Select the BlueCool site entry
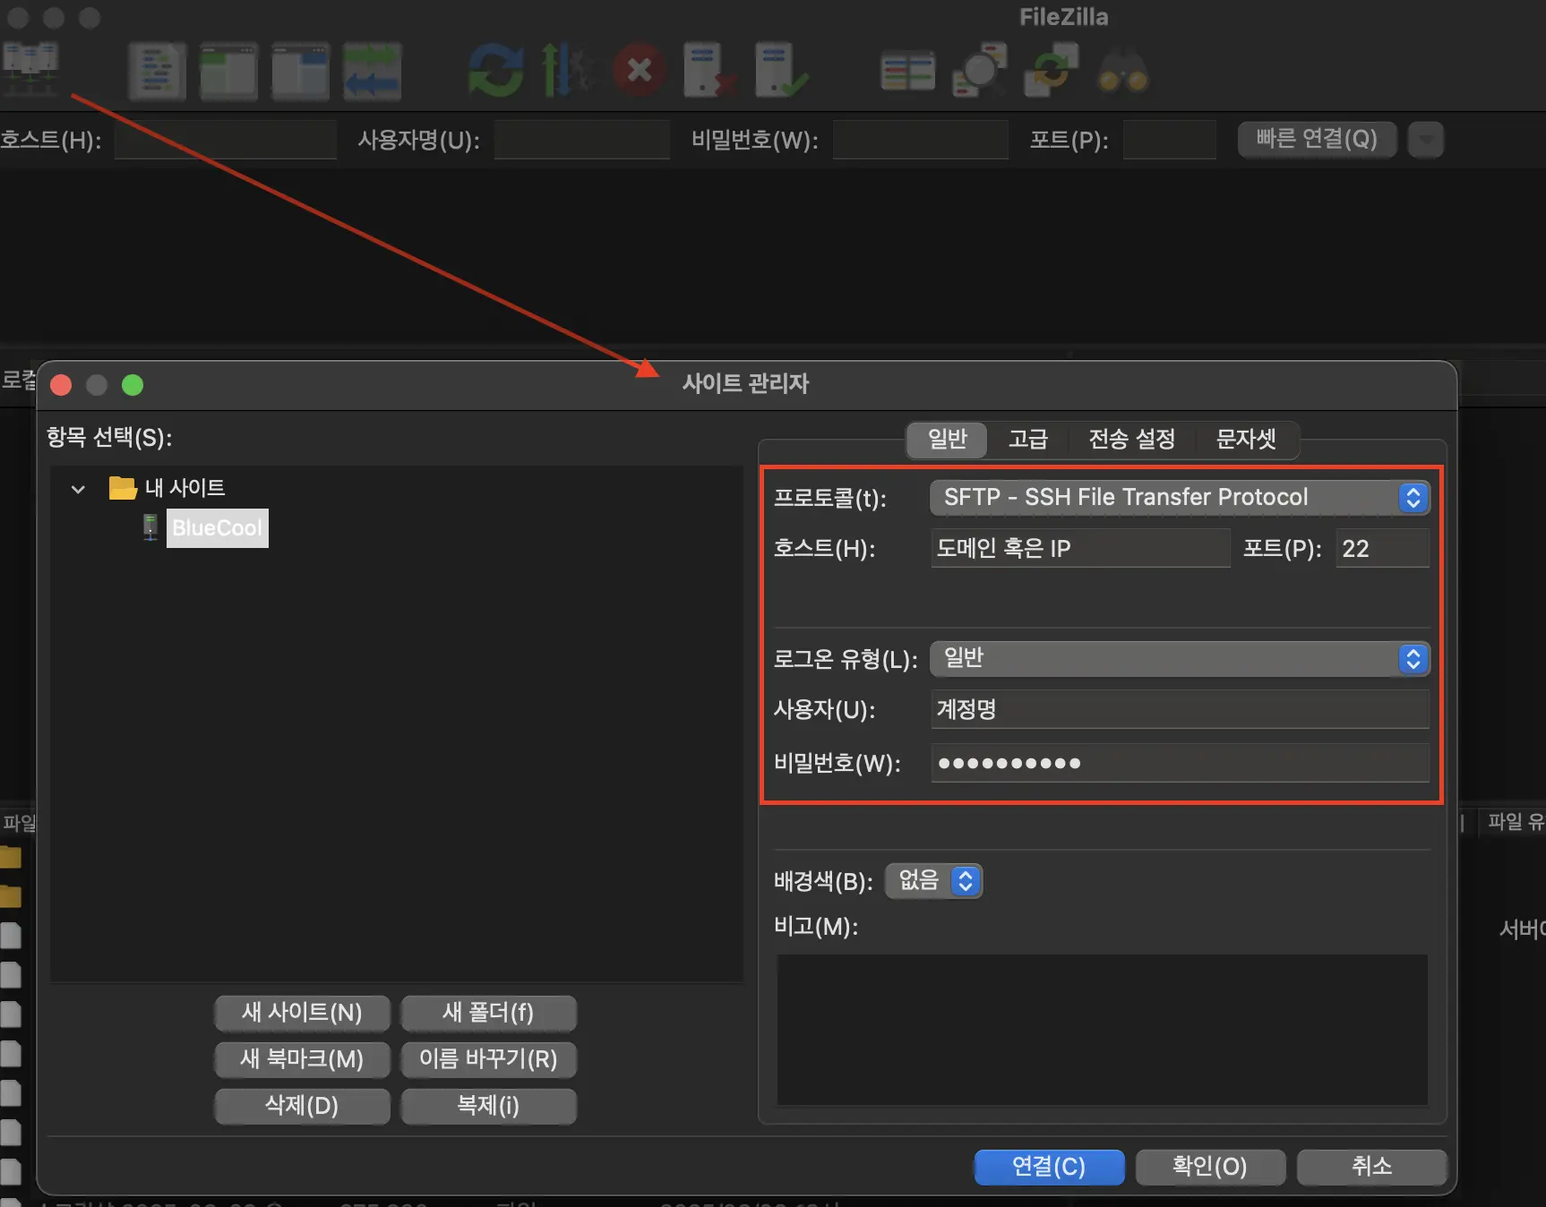The height and width of the screenshot is (1207, 1546). (217, 528)
